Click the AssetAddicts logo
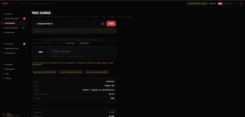 coord(9,3)
